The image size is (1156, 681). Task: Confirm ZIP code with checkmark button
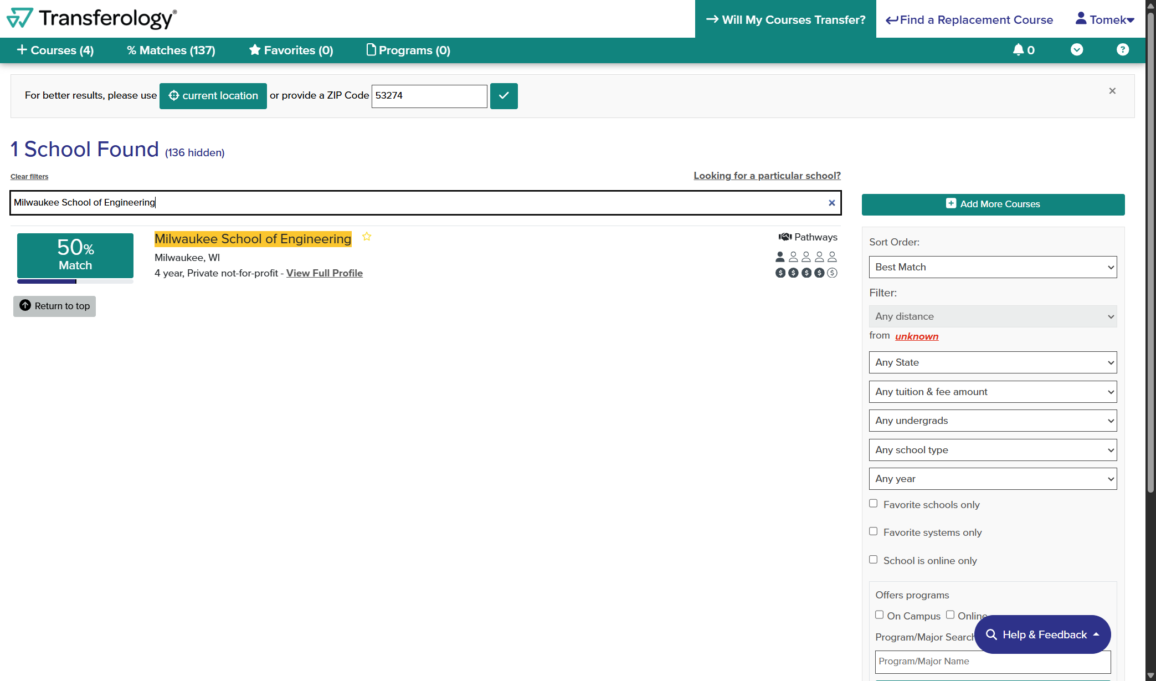point(504,96)
